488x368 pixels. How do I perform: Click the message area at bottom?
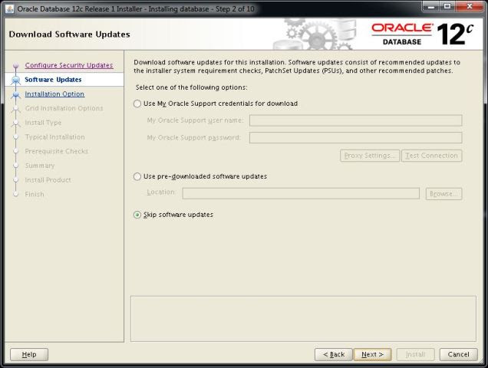303,318
